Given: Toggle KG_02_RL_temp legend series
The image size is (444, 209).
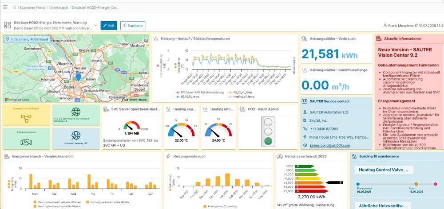Looking at the screenshot, I should coord(188,97).
